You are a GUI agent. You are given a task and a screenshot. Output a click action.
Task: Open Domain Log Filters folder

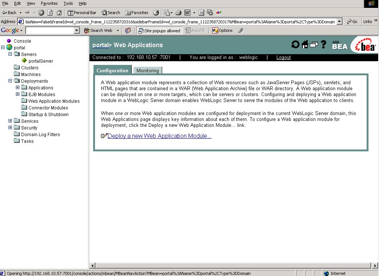point(40,135)
